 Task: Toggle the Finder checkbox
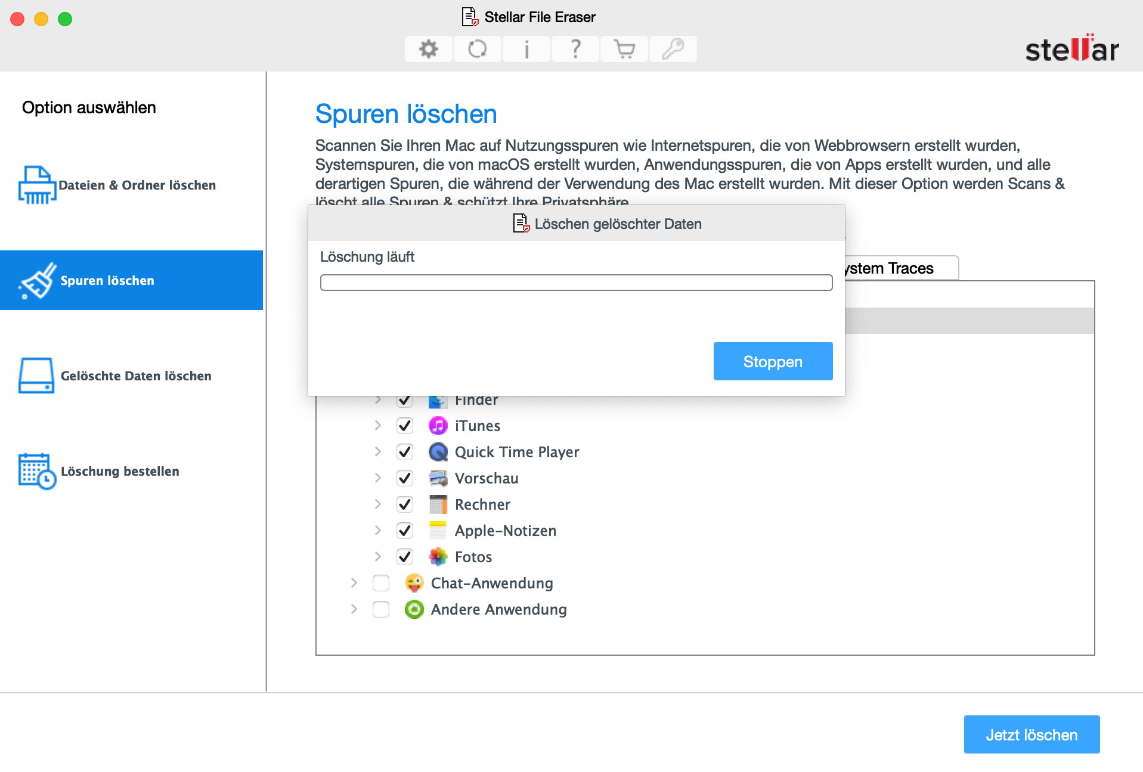405,402
